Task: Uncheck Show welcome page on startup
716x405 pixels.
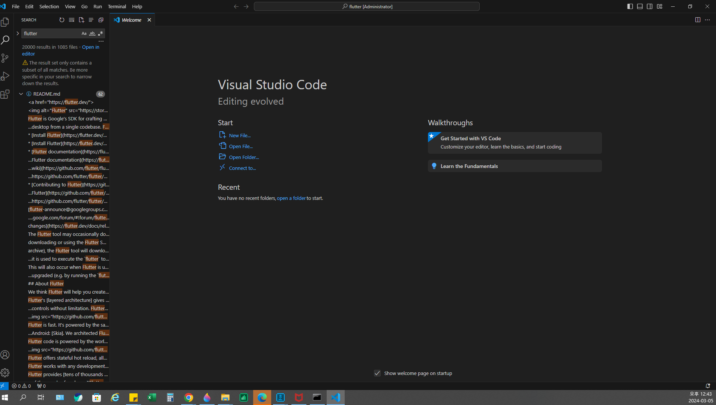Action: (377, 373)
